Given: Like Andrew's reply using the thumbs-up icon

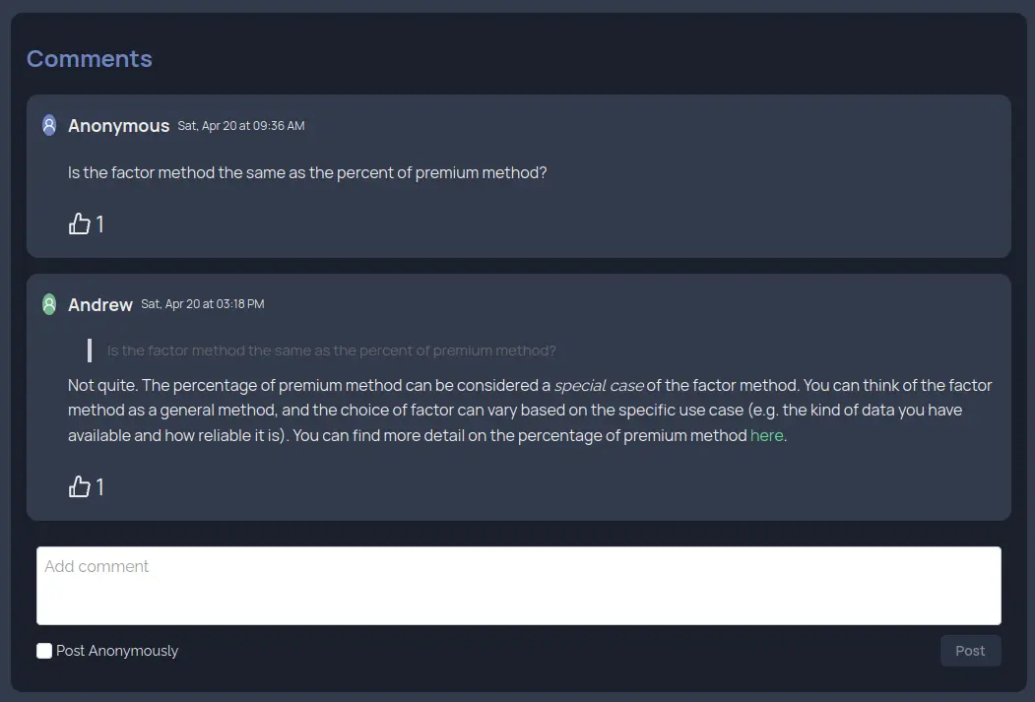Looking at the screenshot, I should pyautogui.click(x=79, y=486).
